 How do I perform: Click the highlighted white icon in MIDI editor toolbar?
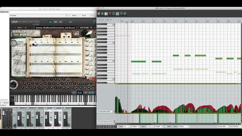106,14
